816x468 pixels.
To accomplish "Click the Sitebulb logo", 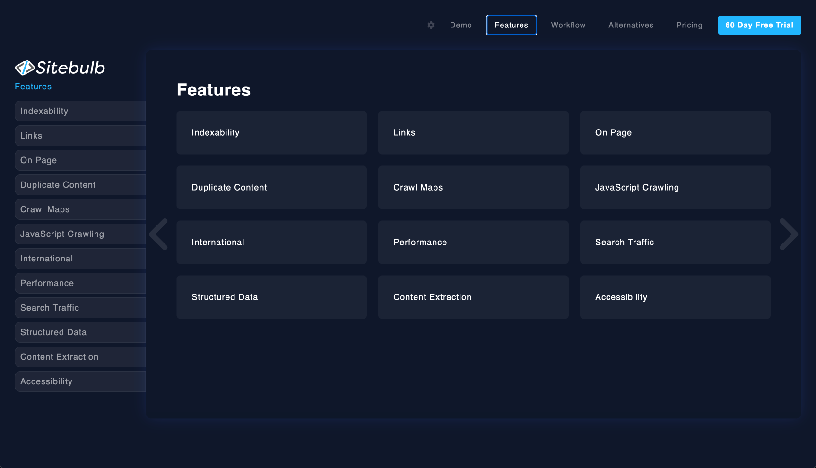I will coord(60,68).
